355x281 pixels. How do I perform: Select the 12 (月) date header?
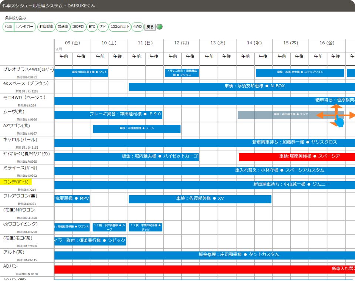182,43
